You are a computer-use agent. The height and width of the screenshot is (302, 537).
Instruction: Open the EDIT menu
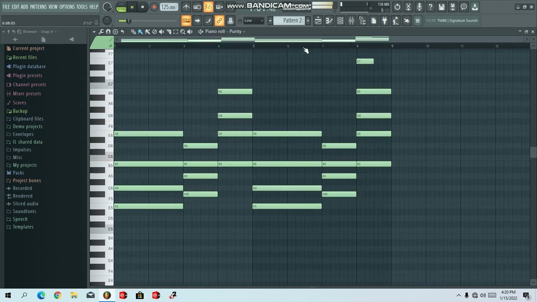pyautogui.click(x=16, y=7)
